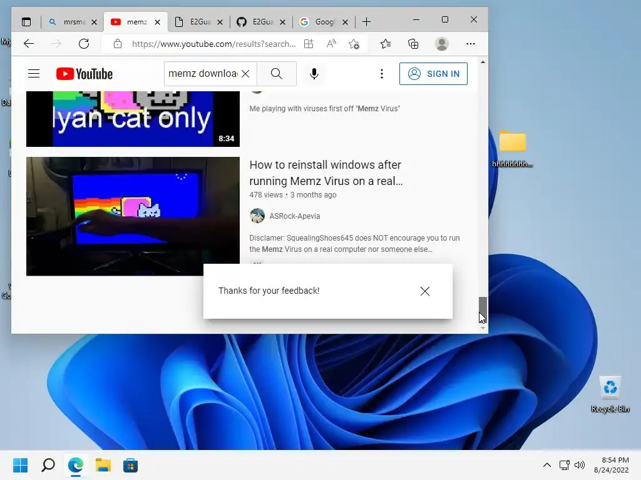Add this page to favorites
641x480 pixels.
tap(354, 44)
